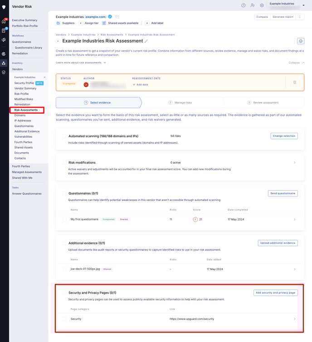Go to the Review assessment step
Screen dimensions: 312x342
coord(263,102)
